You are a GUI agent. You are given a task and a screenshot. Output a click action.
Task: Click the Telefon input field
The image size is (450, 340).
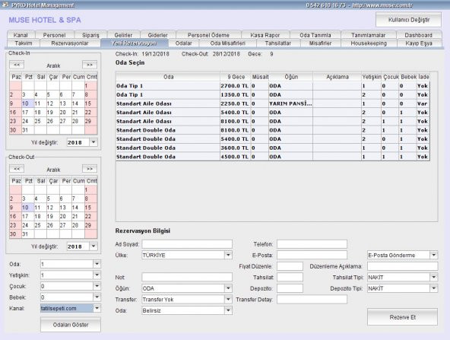(312, 244)
